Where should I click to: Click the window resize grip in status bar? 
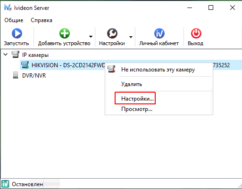pyautogui.click(x=240, y=186)
